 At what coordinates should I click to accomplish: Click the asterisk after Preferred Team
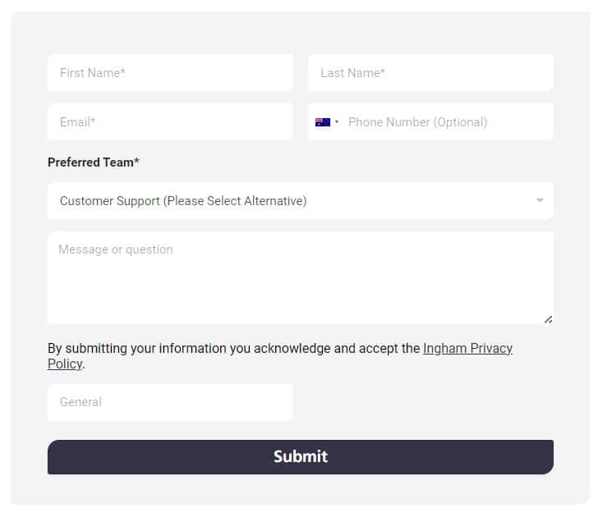(136, 162)
